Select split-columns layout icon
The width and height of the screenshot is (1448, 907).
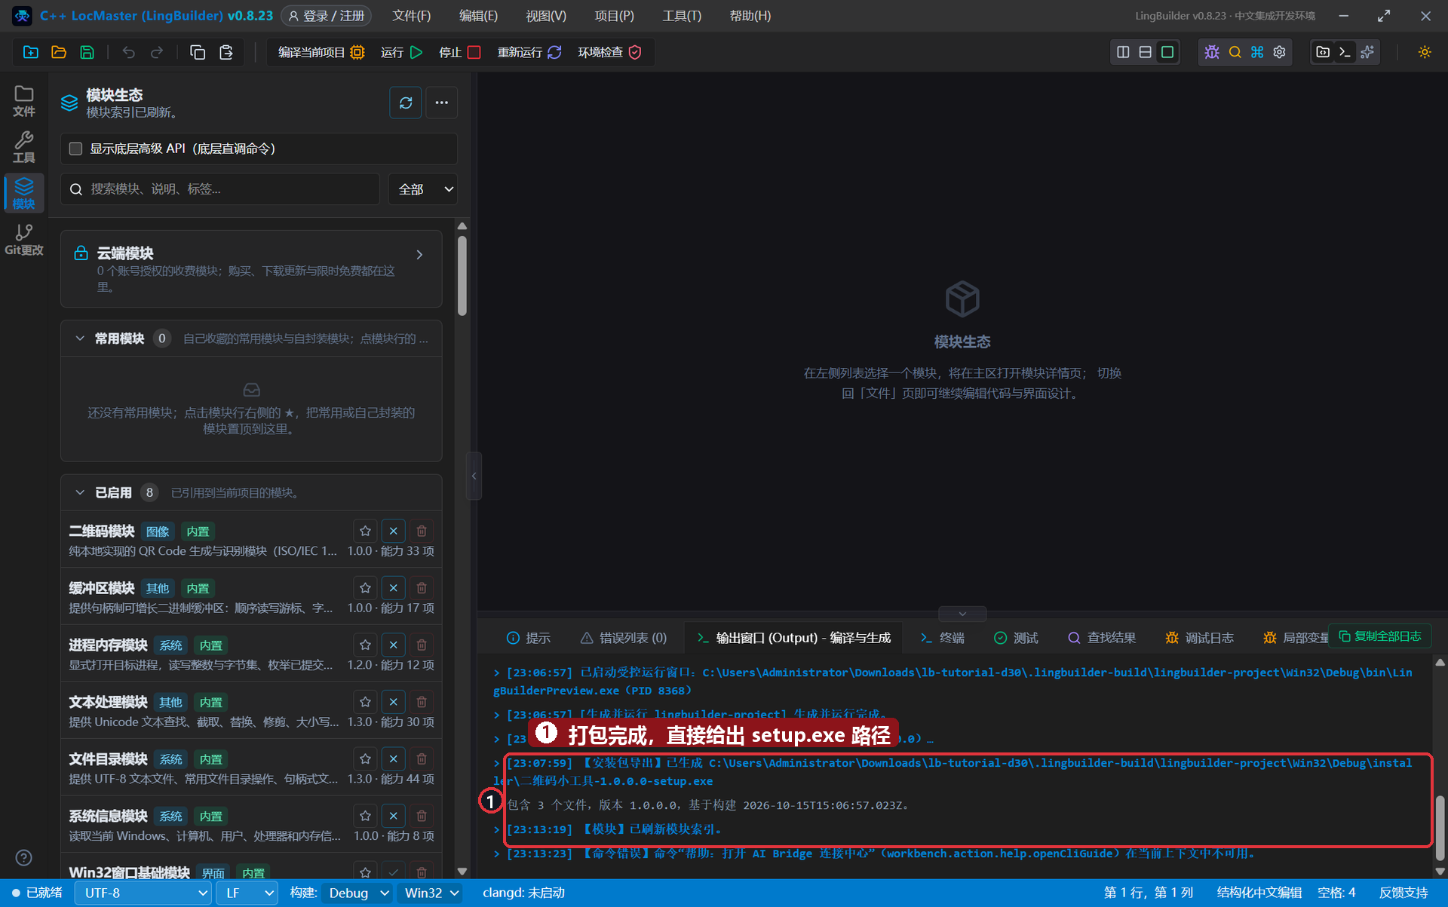click(1123, 52)
